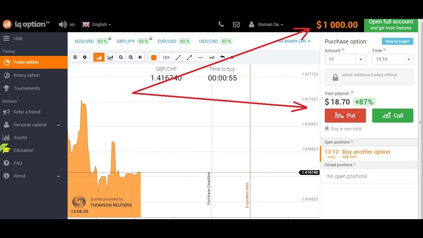Open Refer a friend page
The image size is (423, 238).
(34, 112)
